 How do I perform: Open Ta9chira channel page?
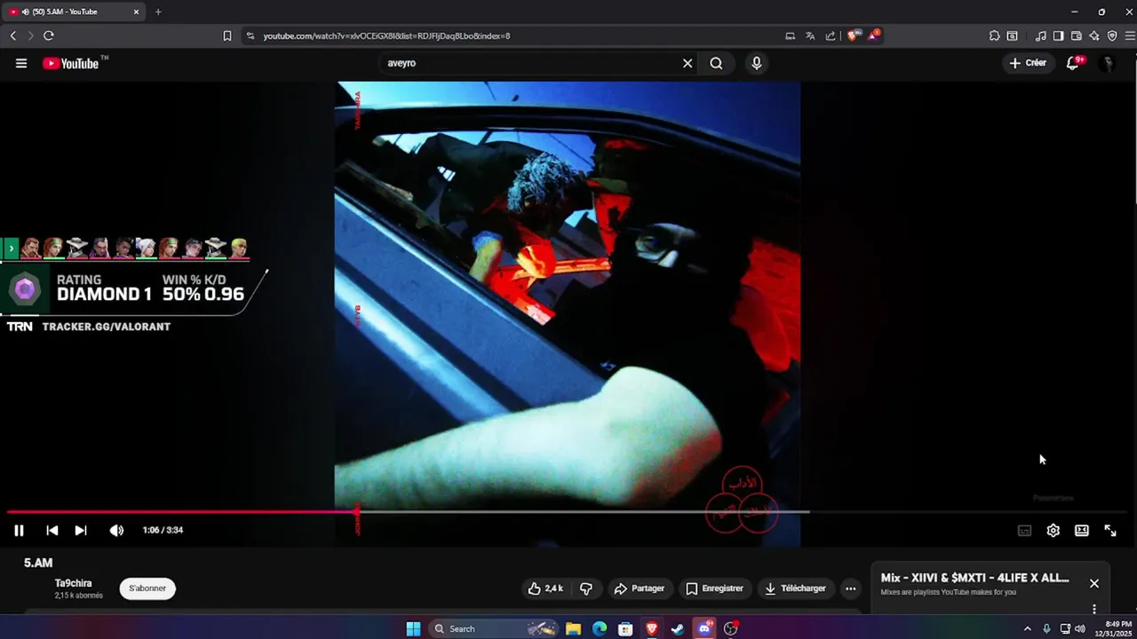tap(73, 583)
